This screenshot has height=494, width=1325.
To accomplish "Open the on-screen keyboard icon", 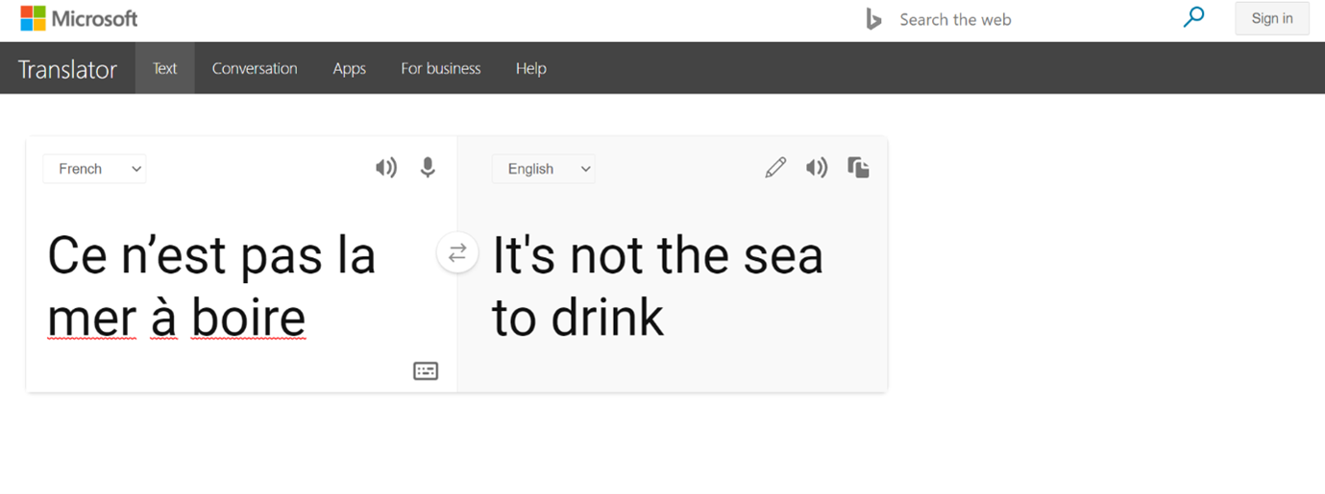I will [x=426, y=370].
